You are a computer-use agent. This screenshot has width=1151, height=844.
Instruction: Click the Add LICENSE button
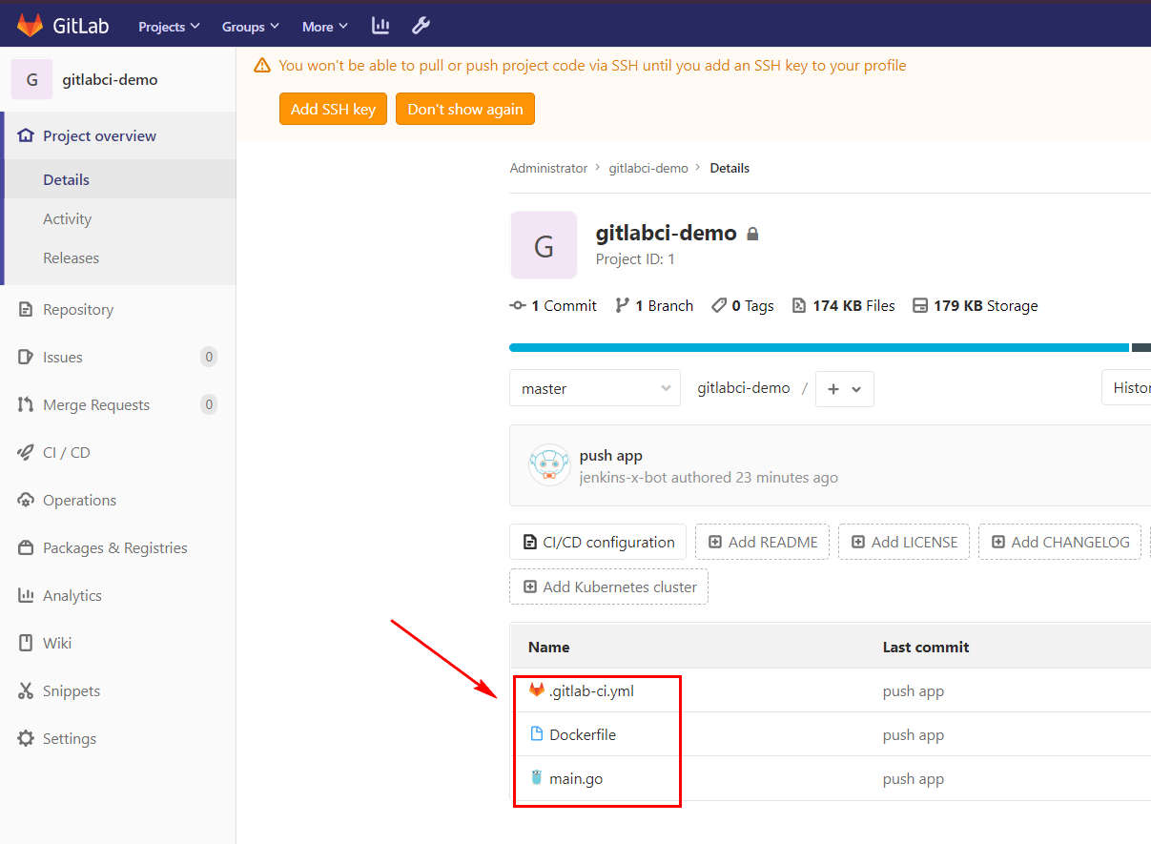point(904,542)
